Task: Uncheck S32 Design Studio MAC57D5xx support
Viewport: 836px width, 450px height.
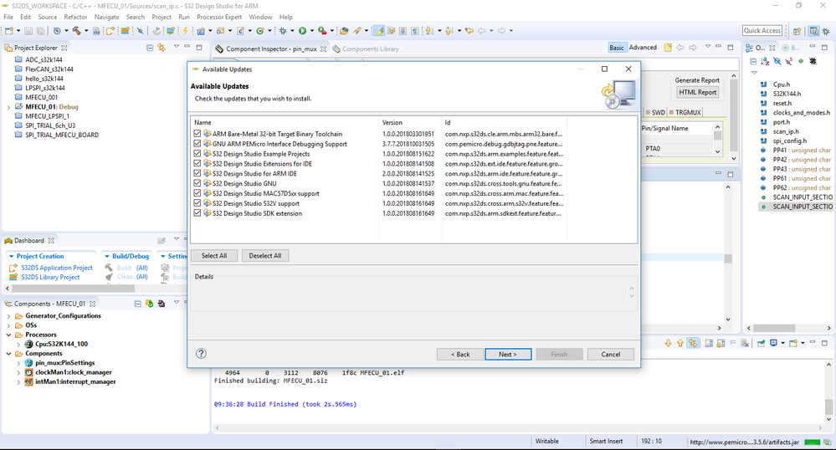Action: [x=197, y=193]
